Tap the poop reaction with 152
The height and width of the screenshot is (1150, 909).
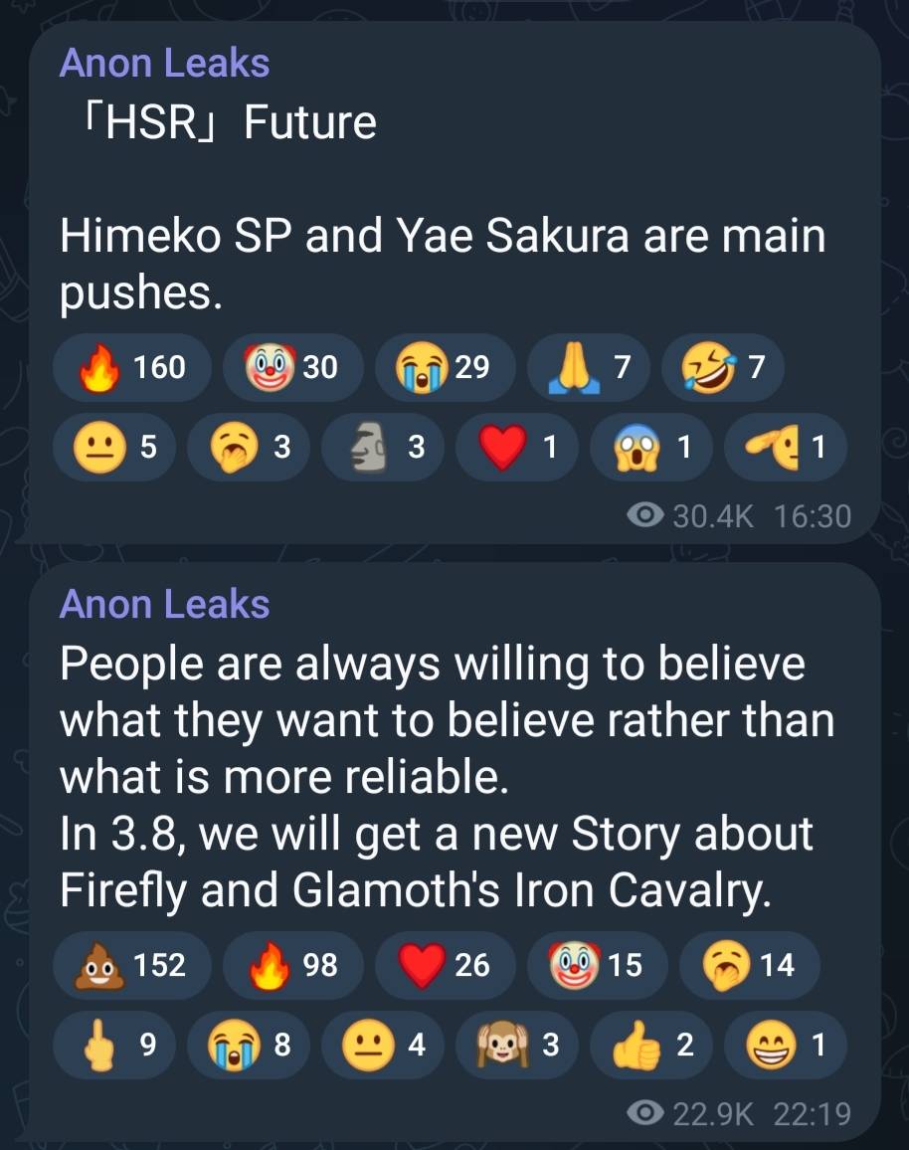pos(132,965)
